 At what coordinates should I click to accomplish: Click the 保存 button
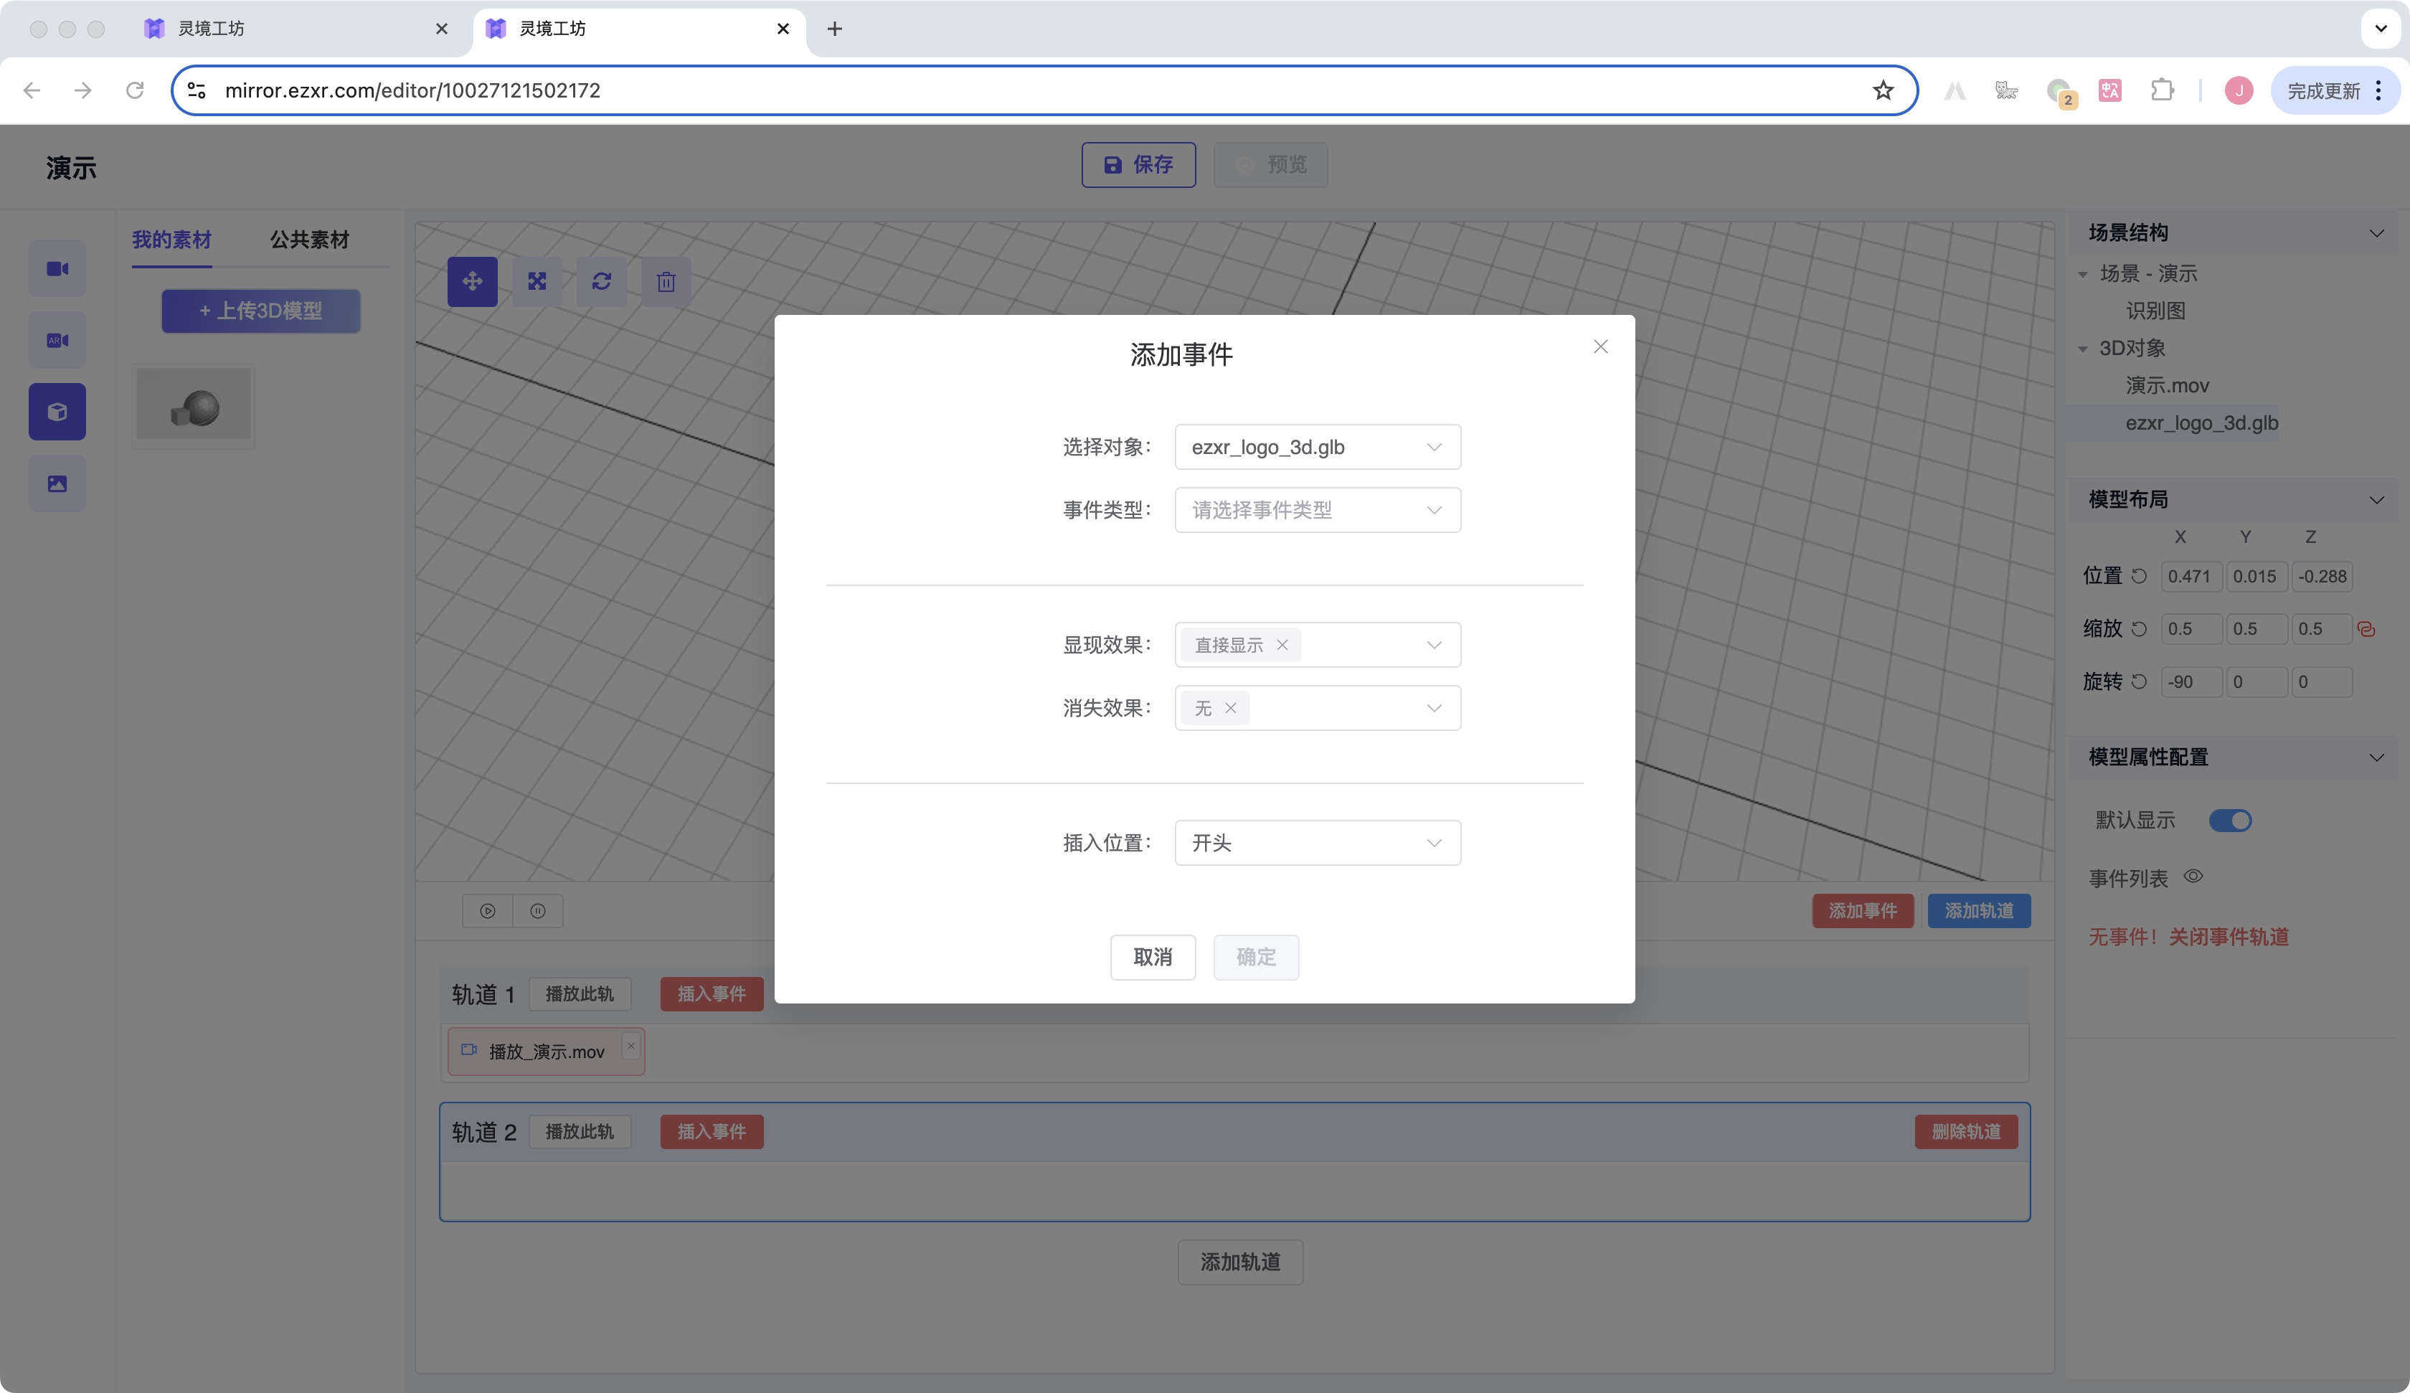1138,164
